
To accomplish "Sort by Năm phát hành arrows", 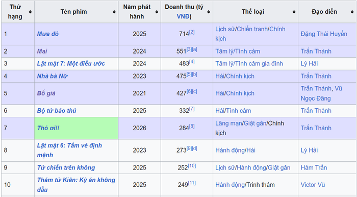I will click(157, 12).
